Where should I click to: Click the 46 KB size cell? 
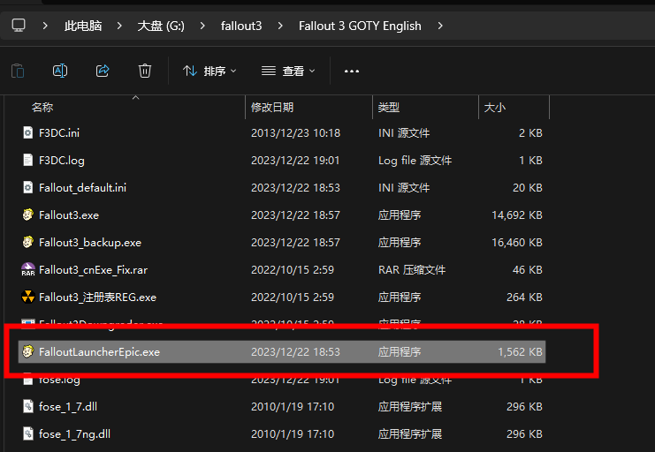(527, 270)
